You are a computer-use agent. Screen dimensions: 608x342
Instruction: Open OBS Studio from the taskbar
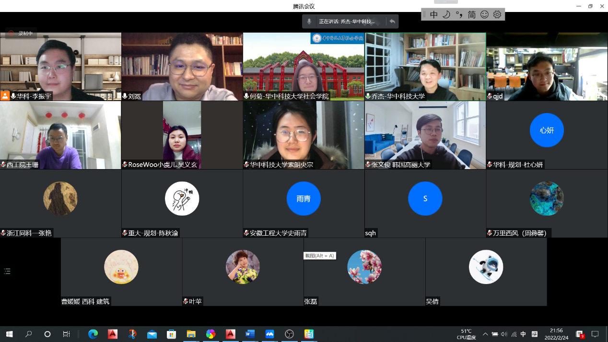tap(289, 334)
